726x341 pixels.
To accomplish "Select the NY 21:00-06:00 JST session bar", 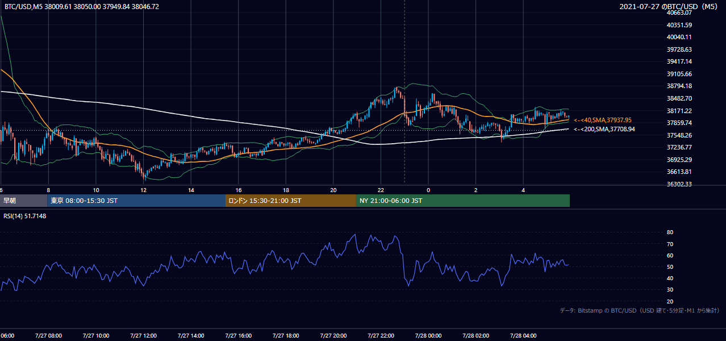I will [x=463, y=201].
